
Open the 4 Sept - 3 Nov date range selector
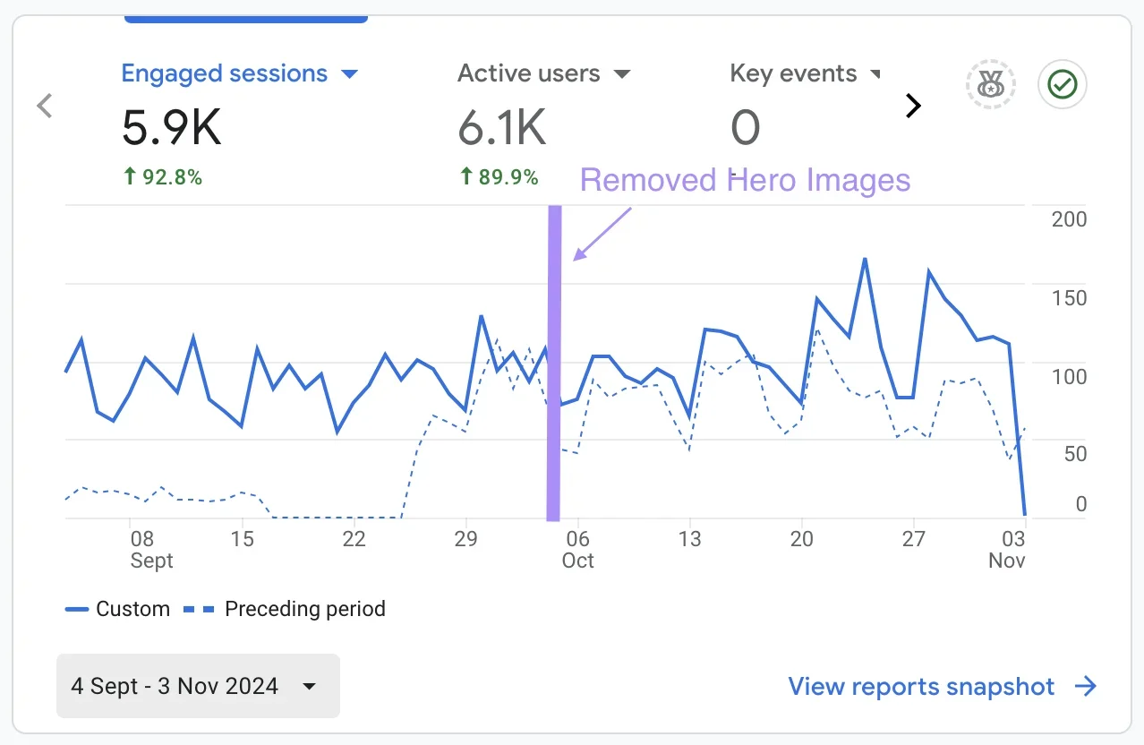197,686
